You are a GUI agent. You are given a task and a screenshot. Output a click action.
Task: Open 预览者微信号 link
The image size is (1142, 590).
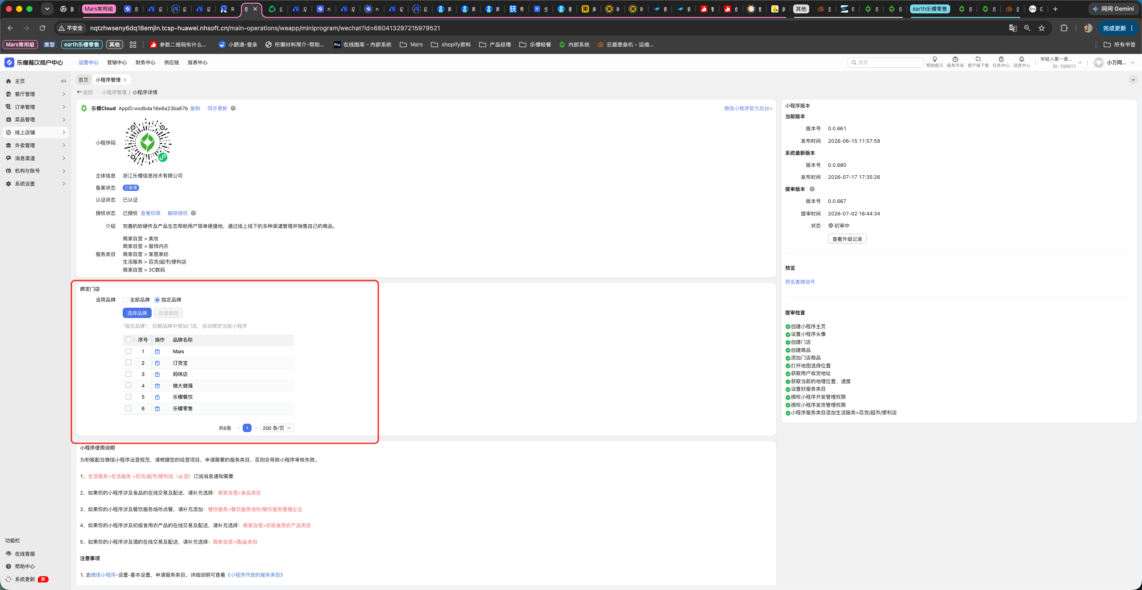click(x=800, y=282)
